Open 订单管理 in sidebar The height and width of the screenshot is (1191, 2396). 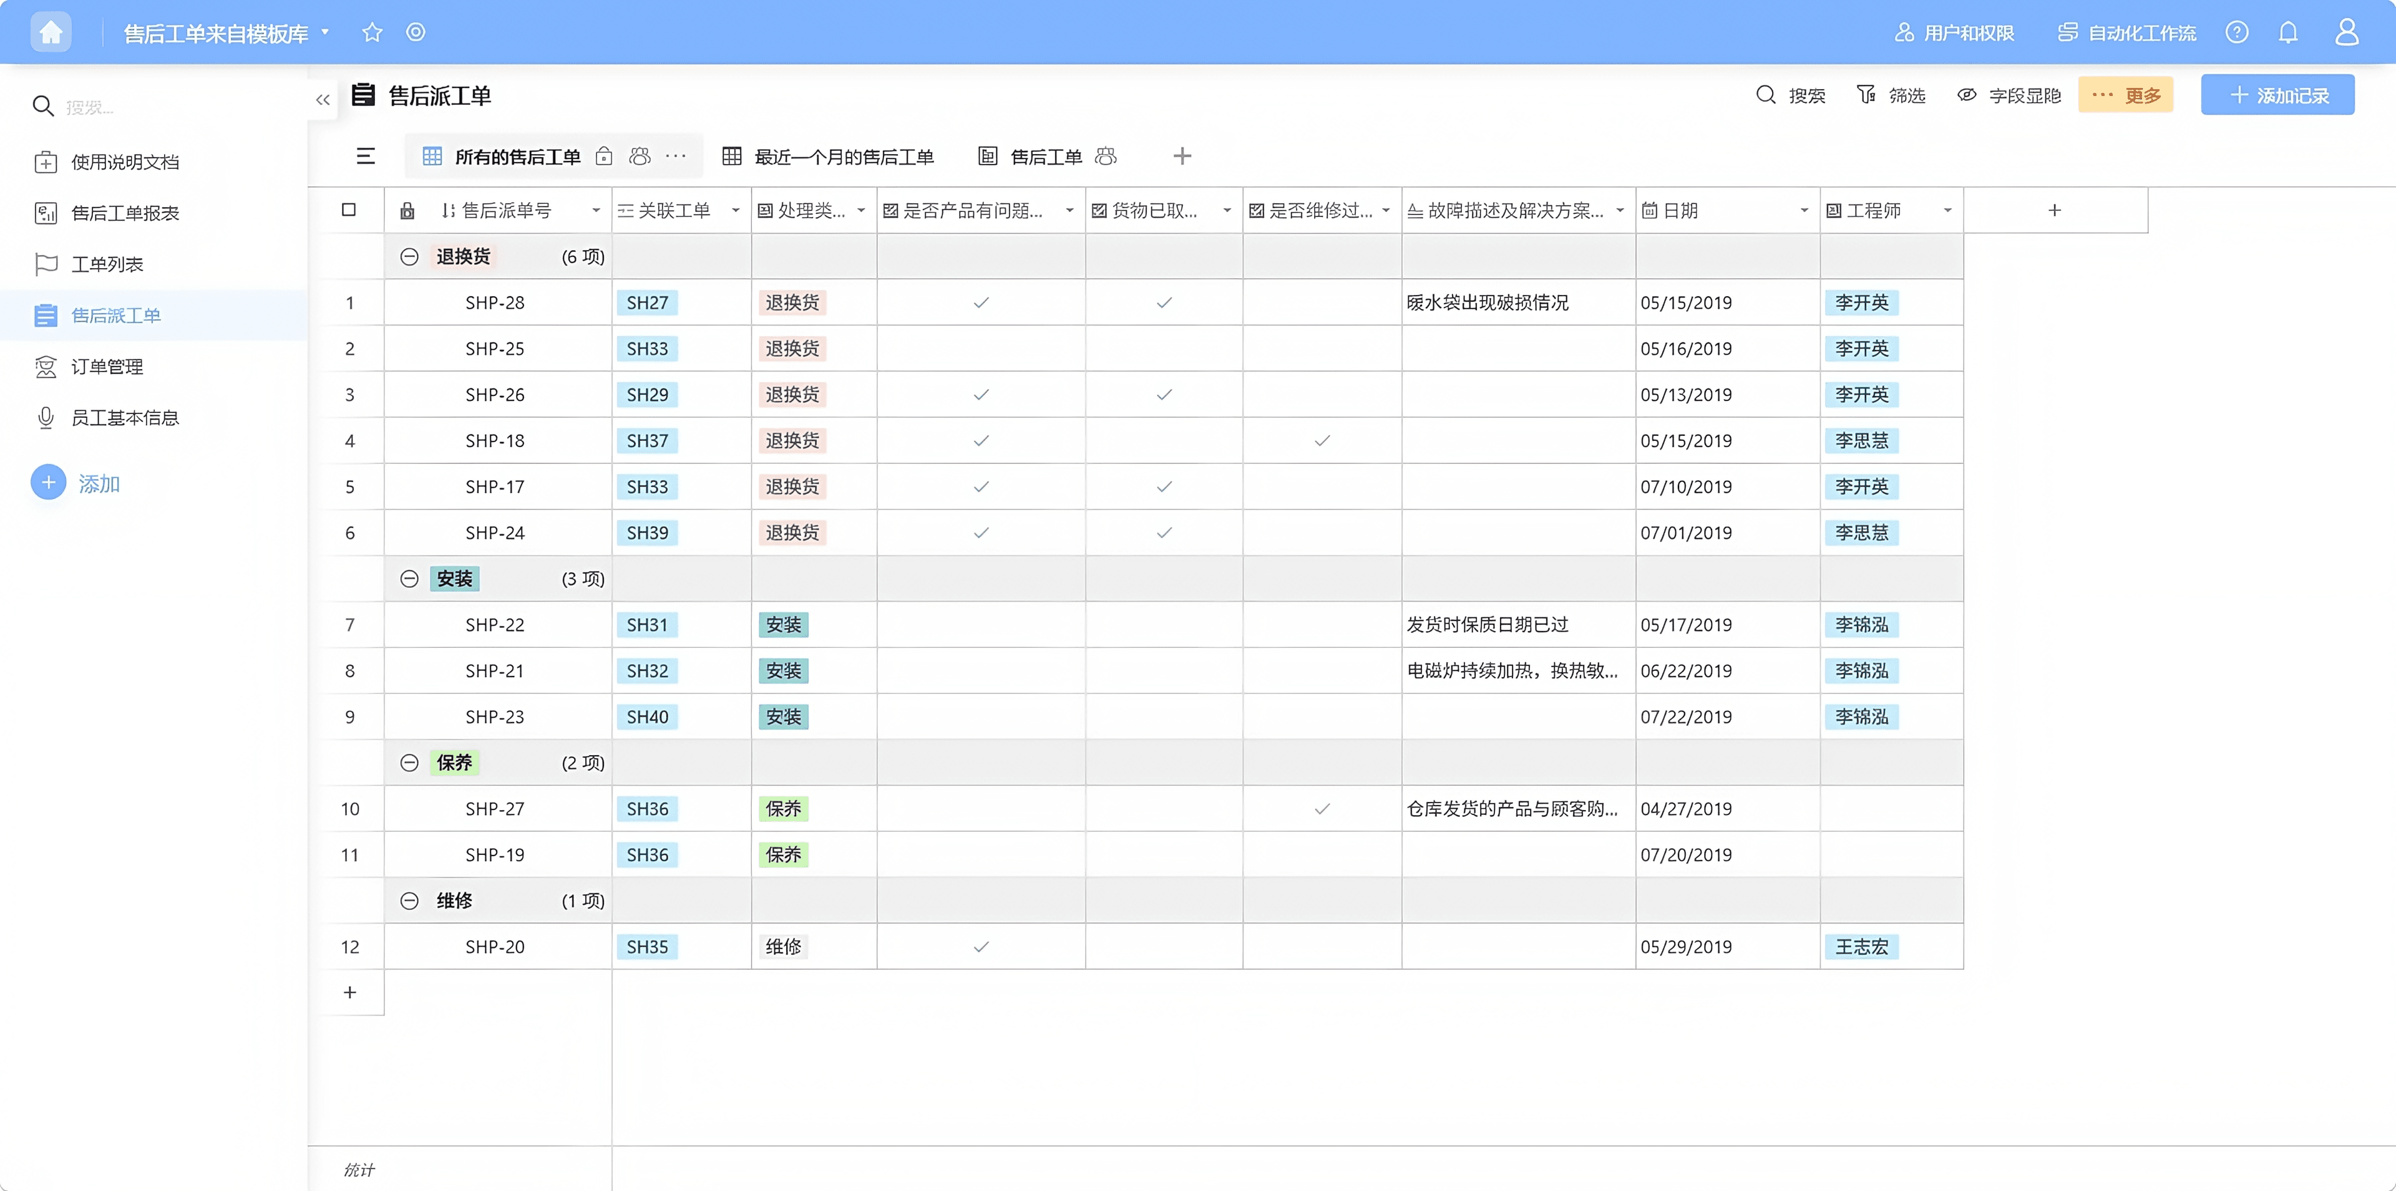point(89,366)
